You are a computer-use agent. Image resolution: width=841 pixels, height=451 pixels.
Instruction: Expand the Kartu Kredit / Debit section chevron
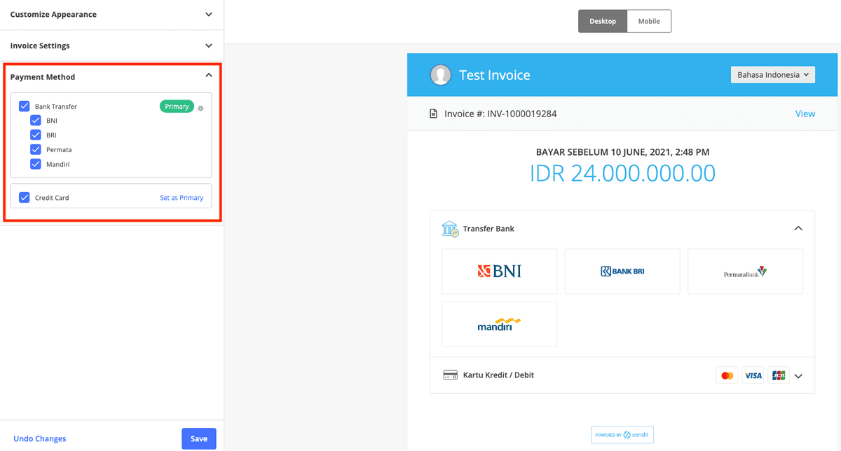[798, 376]
